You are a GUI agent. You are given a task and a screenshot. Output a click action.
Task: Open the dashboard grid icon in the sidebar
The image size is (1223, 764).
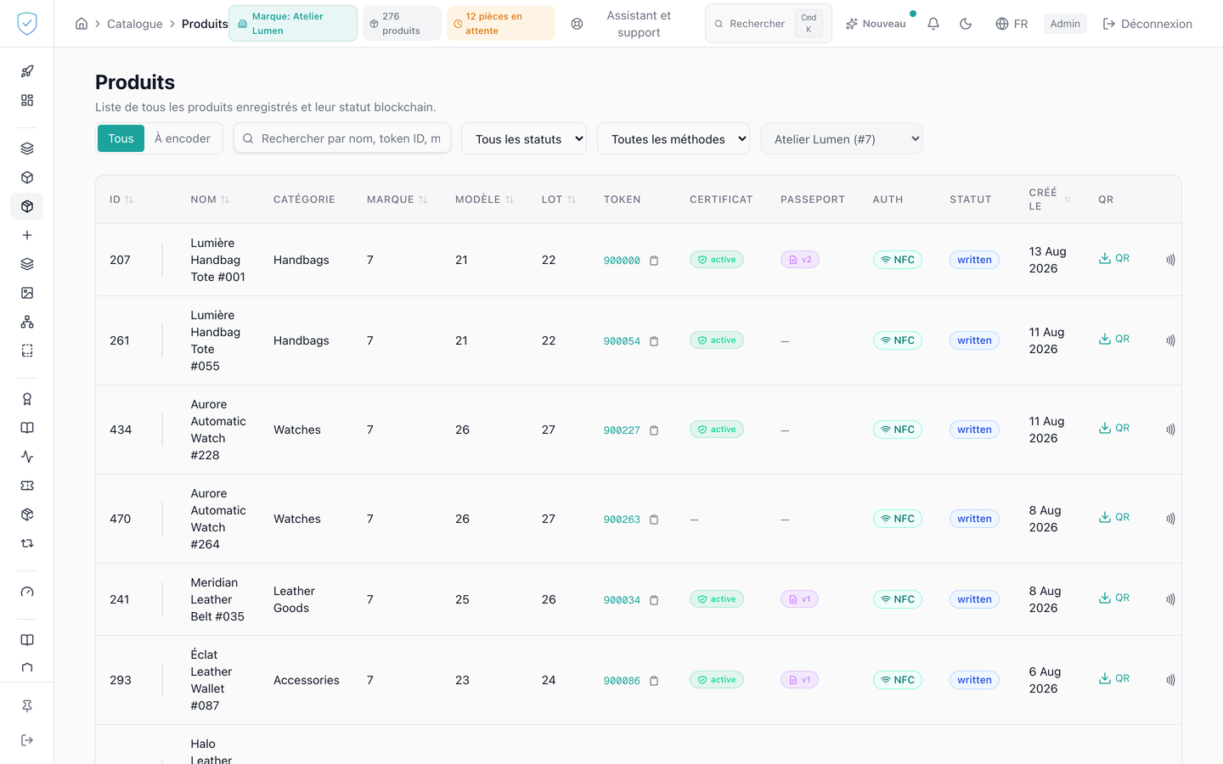pyautogui.click(x=27, y=100)
